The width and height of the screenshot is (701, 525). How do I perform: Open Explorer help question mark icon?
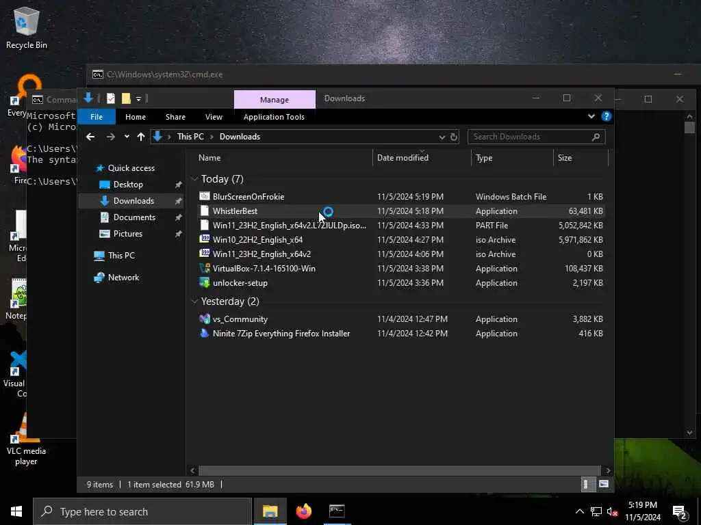607,116
